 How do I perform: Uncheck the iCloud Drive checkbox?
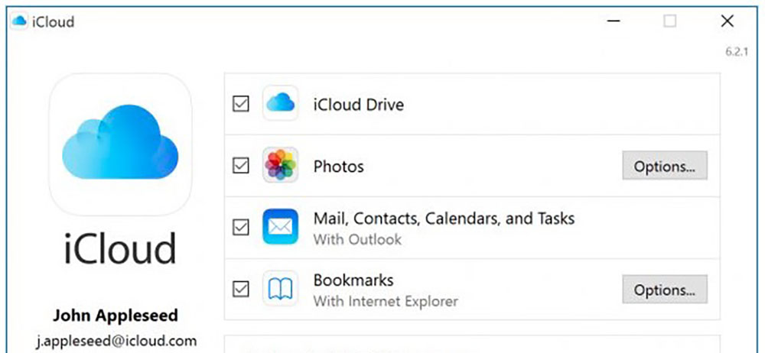tap(241, 104)
